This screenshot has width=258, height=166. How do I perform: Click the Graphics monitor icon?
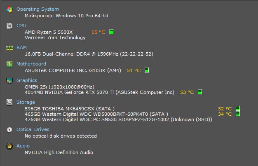[9, 80]
